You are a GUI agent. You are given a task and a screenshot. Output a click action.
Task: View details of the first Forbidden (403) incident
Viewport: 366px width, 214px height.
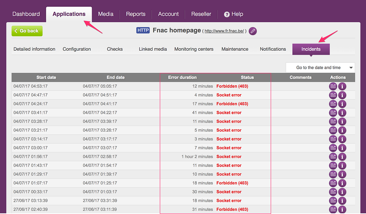[x=342, y=86]
